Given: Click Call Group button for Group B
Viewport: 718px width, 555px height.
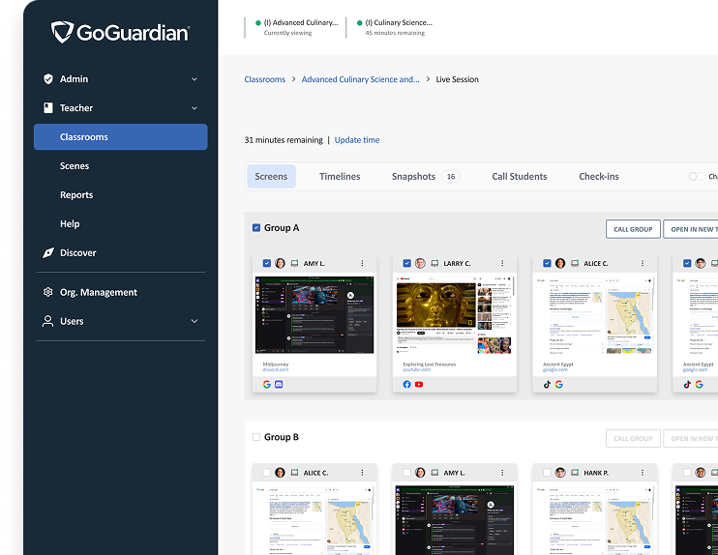Looking at the screenshot, I should tap(633, 438).
